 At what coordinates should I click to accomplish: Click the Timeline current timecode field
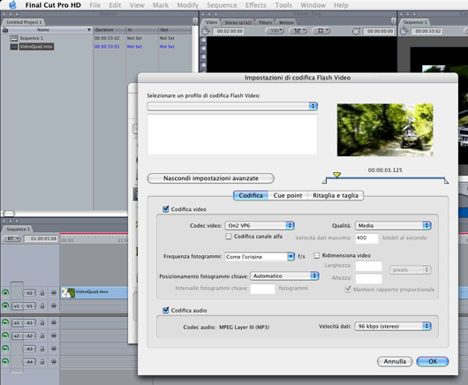pos(41,238)
